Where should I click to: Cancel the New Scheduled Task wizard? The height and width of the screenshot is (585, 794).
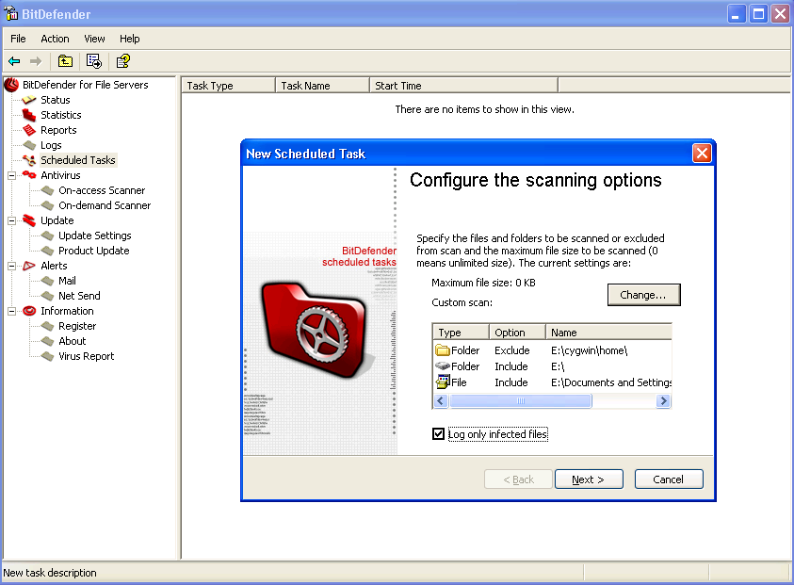click(669, 479)
